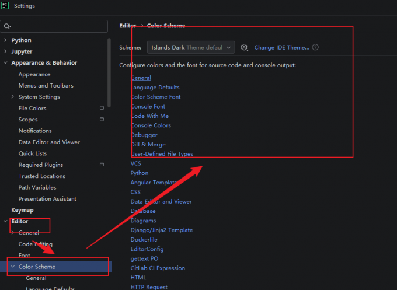This screenshot has height=290, width=397.
Task: Open Console Colors link
Action: click(151, 125)
